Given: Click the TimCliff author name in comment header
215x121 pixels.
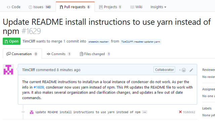Looking at the screenshot, I should click(x=29, y=70).
